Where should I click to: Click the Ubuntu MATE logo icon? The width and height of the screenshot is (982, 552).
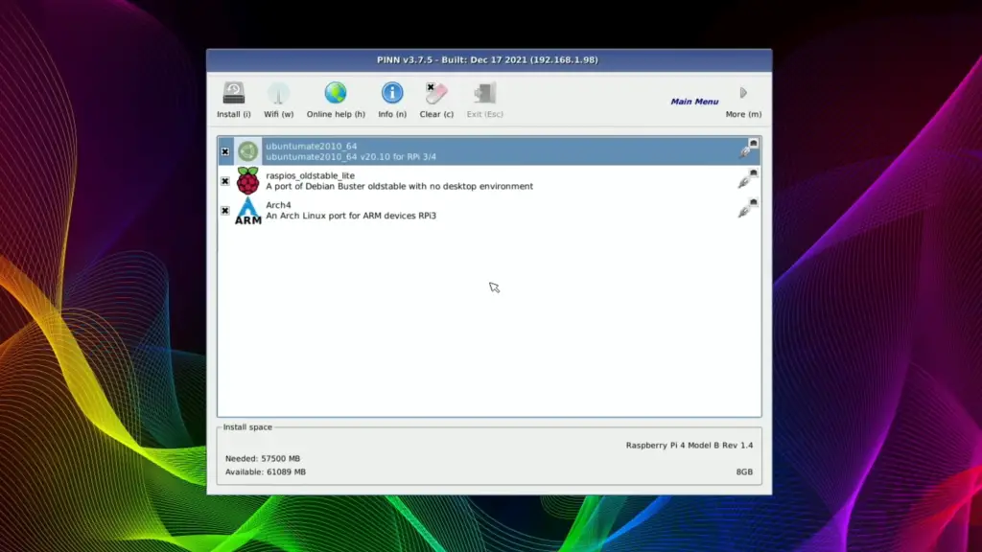248,151
